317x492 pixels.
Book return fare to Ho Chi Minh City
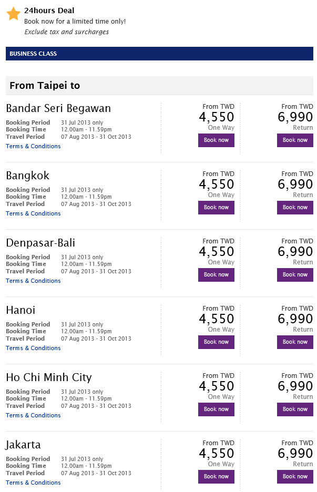tap(295, 409)
